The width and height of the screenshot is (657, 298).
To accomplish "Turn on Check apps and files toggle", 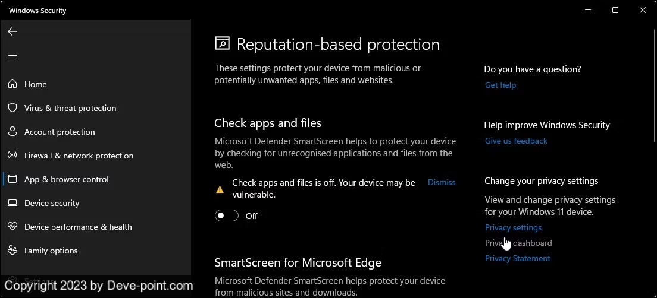I will coord(227,216).
